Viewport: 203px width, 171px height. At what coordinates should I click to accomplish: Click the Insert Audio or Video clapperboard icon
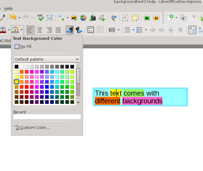click(x=93, y=18)
